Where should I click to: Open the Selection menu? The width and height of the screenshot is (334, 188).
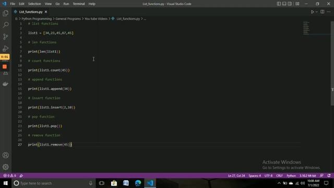[34, 4]
